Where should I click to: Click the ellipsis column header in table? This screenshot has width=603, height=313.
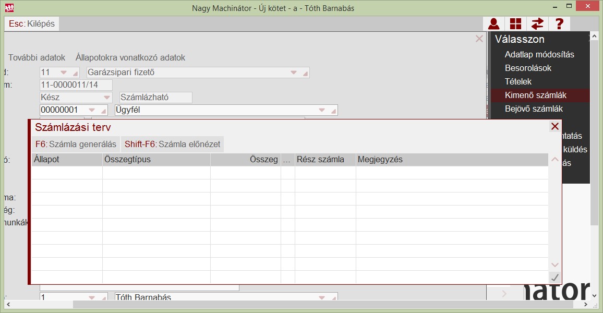coord(287,160)
